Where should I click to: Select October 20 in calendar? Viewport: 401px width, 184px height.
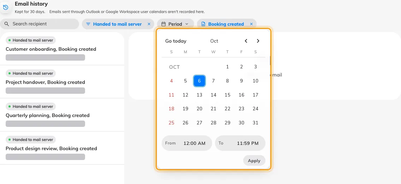click(199, 109)
